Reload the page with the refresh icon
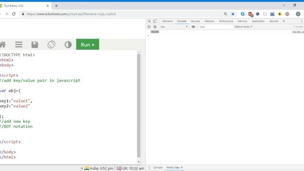 point(14,14)
